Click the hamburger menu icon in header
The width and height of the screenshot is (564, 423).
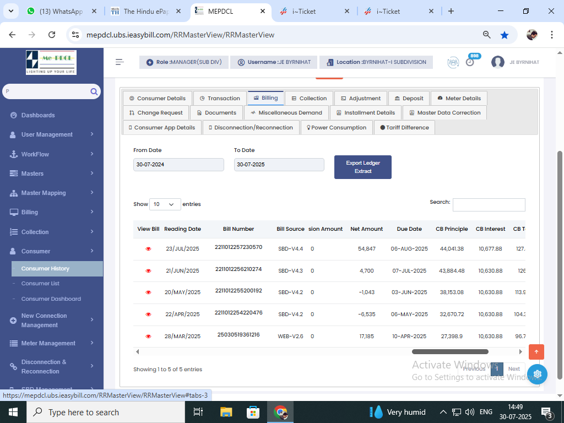point(120,62)
